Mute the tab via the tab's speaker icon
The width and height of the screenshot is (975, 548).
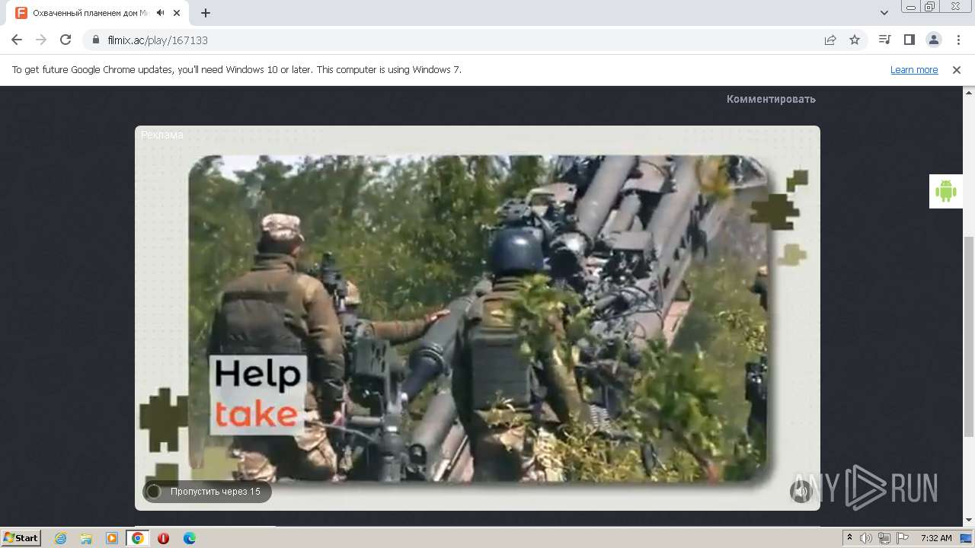161,13
